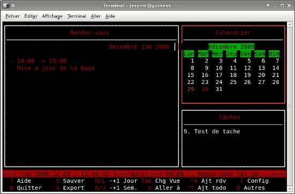Click the 'C Config' shortcut

[x=255, y=181]
